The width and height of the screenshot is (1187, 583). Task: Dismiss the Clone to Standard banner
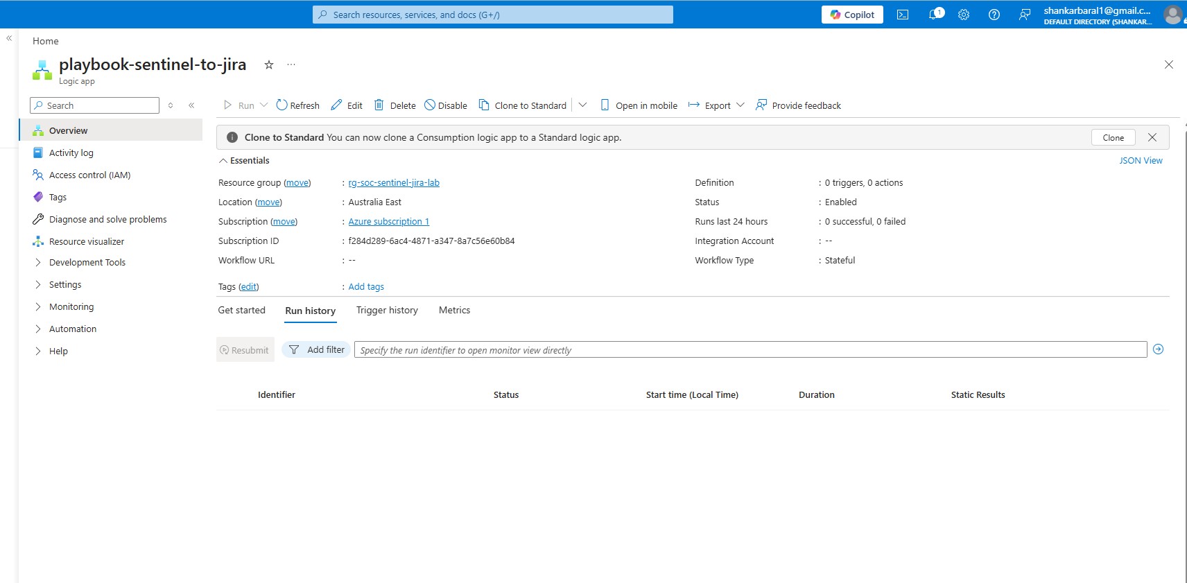(1152, 137)
